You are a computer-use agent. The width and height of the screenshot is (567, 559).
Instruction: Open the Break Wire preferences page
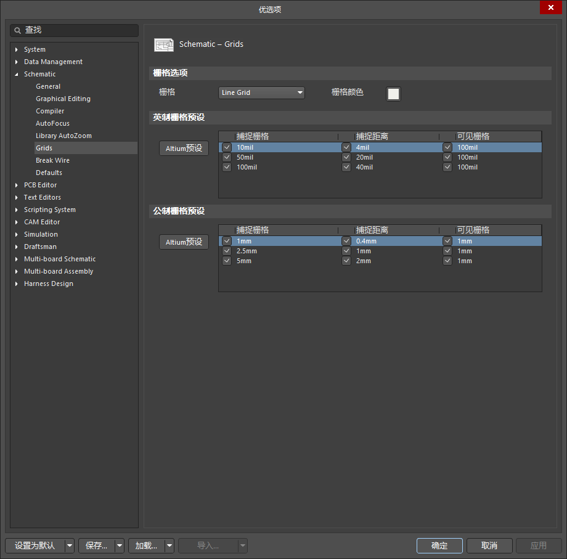(x=52, y=160)
